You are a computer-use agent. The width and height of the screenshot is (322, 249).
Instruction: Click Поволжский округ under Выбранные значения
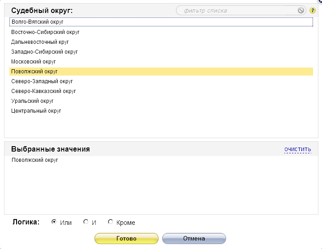34,160
